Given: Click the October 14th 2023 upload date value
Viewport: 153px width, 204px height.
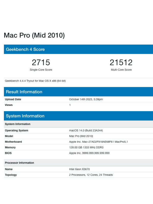Looking at the screenshot, I should [86, 99].
